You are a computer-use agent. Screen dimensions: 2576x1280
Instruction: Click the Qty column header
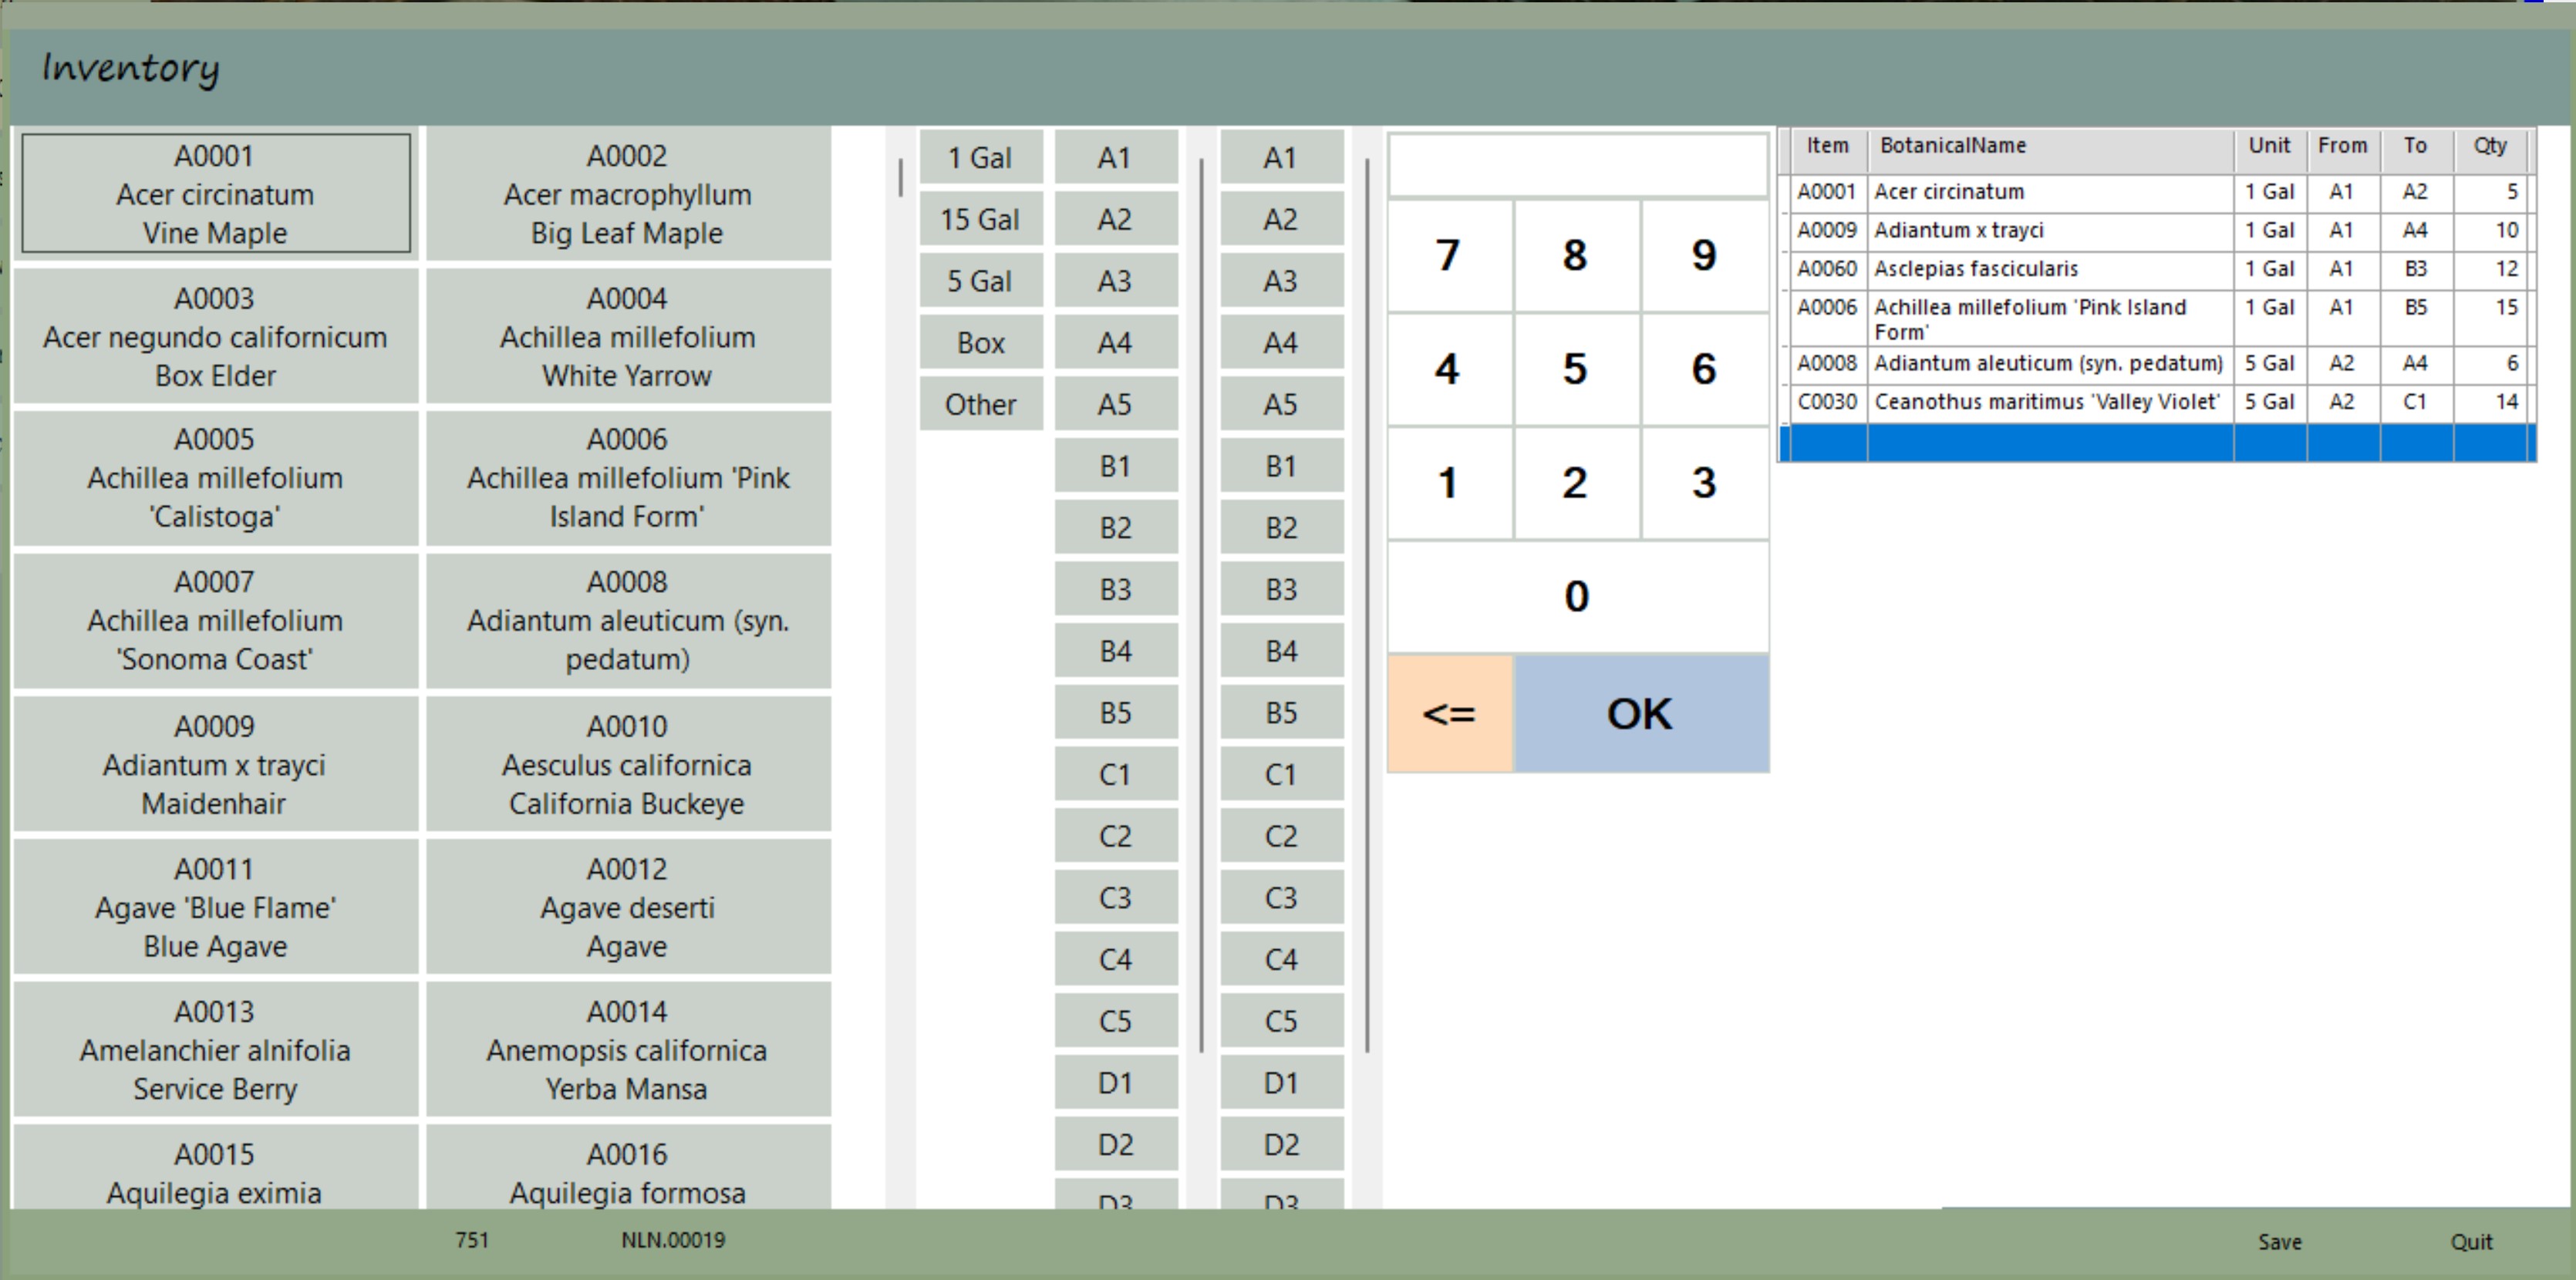point(2489,146)
